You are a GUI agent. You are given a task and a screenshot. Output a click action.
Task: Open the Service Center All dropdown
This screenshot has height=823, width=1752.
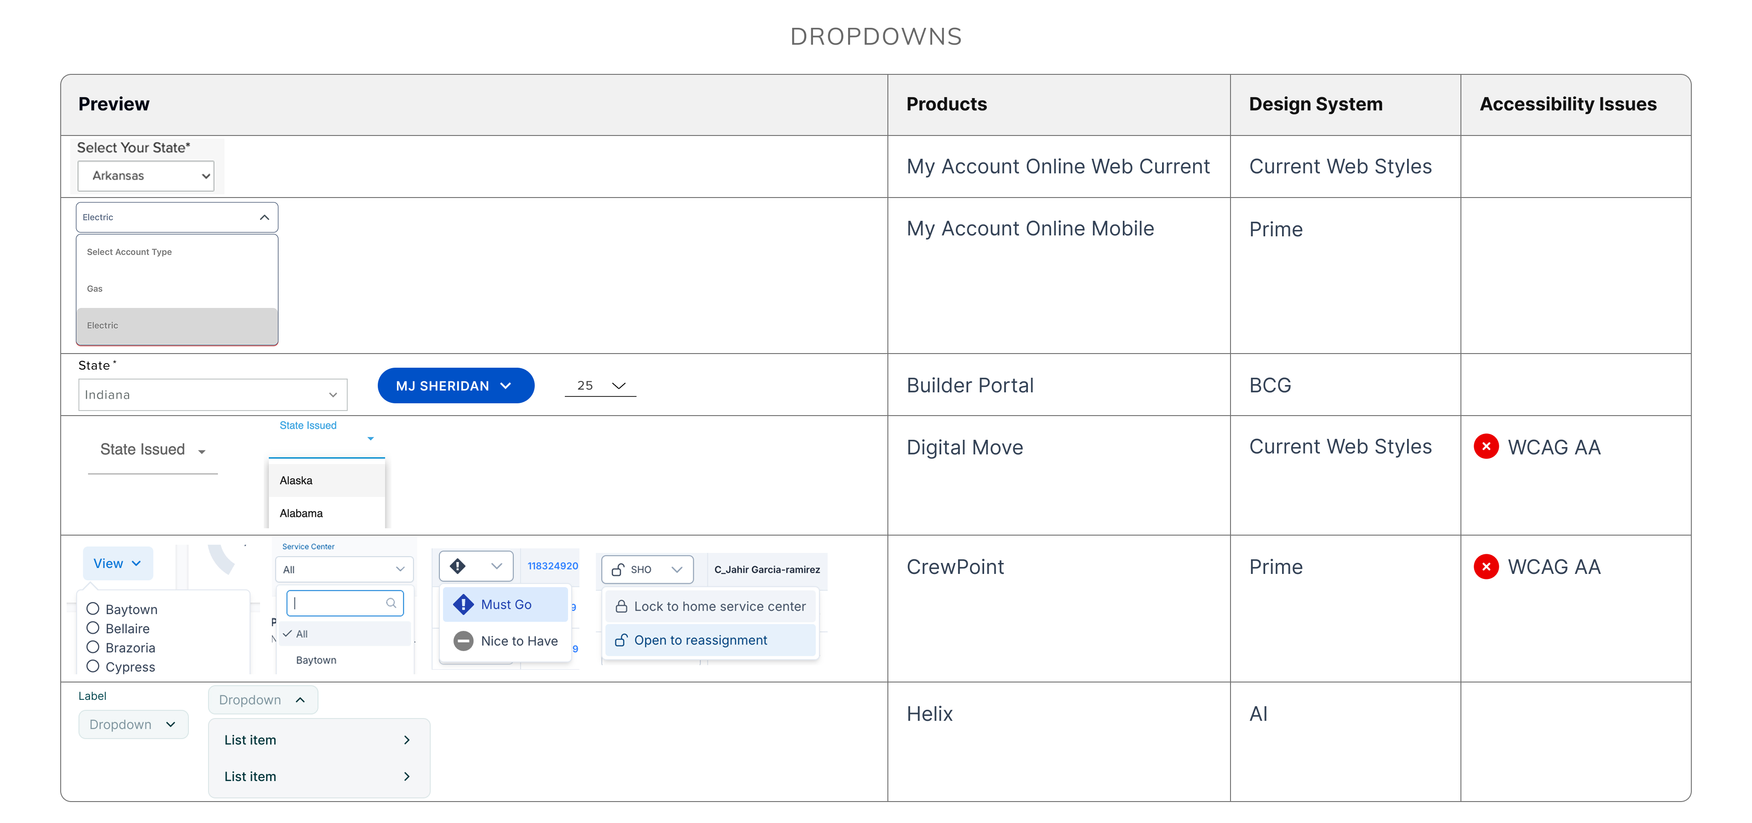(x=344, y=569)
